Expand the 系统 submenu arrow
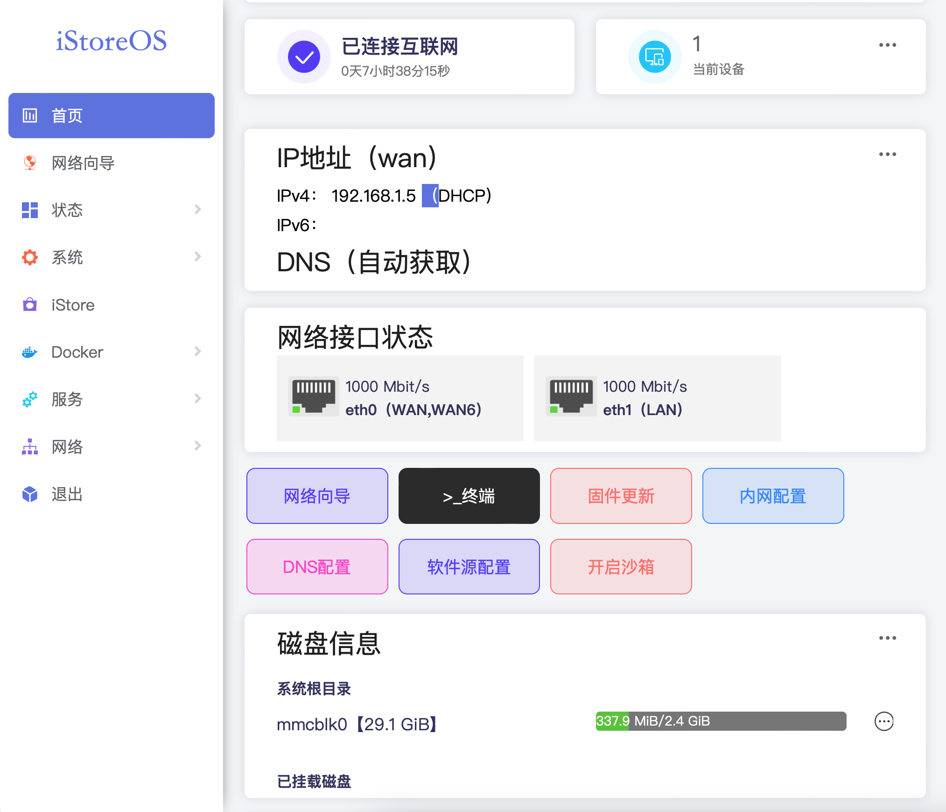The height and width of the screenshot is (812, 946). tap(198, 257)
